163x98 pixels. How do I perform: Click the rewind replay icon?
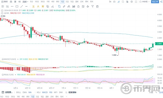point(20,2)
